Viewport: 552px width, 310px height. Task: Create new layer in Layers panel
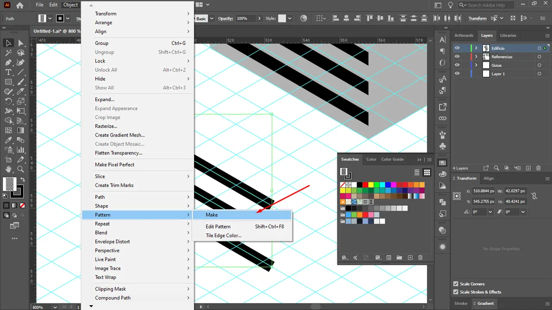pos(528,168)
